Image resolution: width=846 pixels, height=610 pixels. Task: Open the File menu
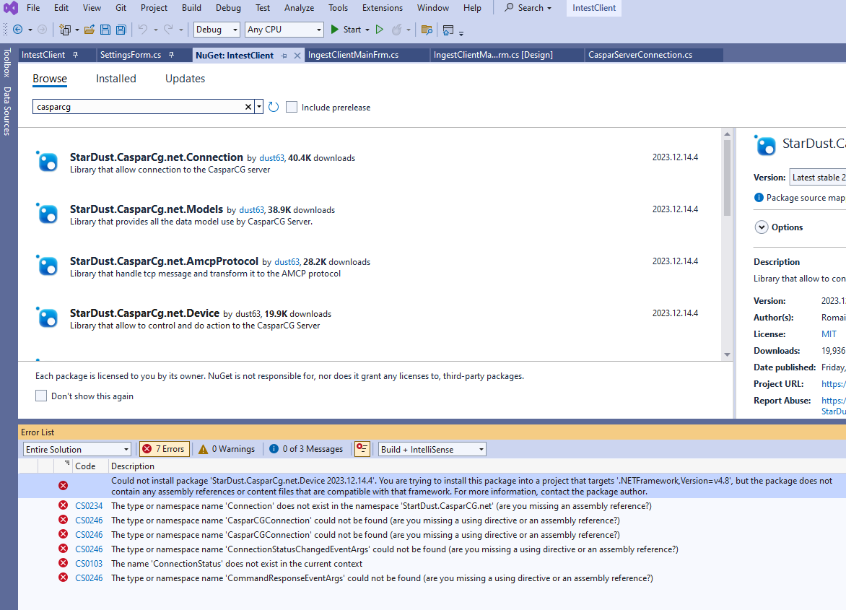click(33, 7)
